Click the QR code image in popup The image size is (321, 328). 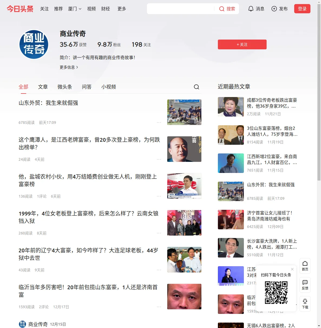(276, 292)
